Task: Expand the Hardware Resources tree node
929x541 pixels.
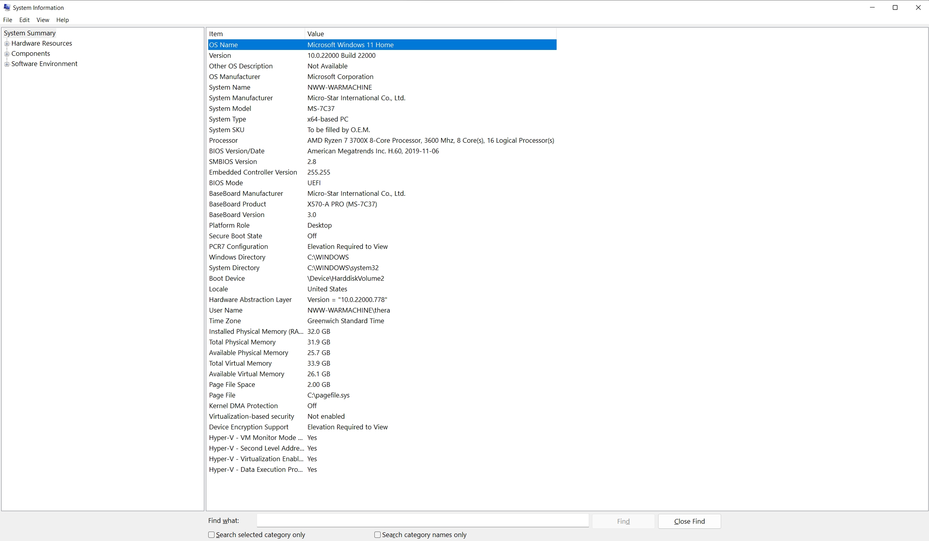Action: tap(7, 44)
